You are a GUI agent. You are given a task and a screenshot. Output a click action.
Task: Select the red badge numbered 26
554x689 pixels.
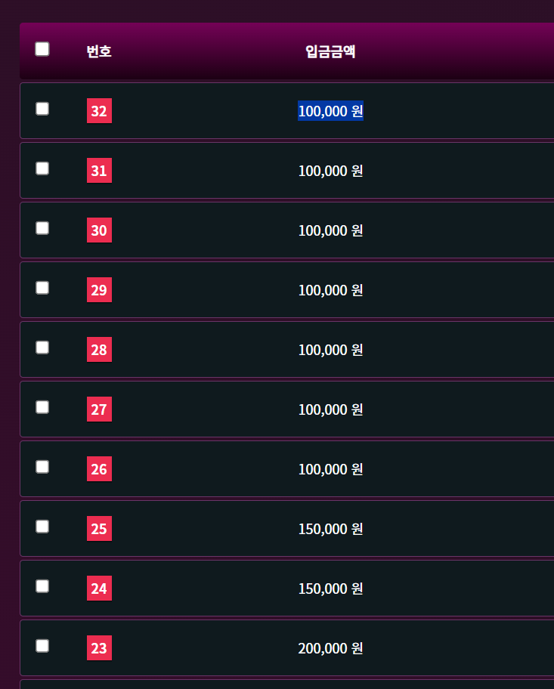coord(99,469)
